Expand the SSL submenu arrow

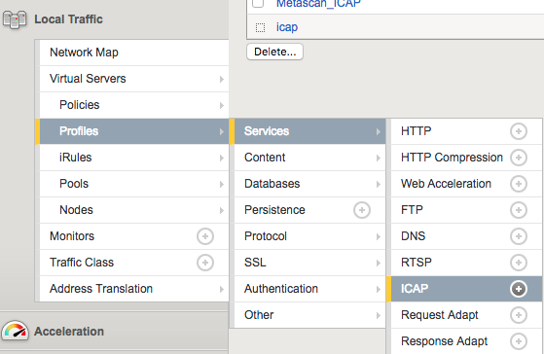coord(379,263)
